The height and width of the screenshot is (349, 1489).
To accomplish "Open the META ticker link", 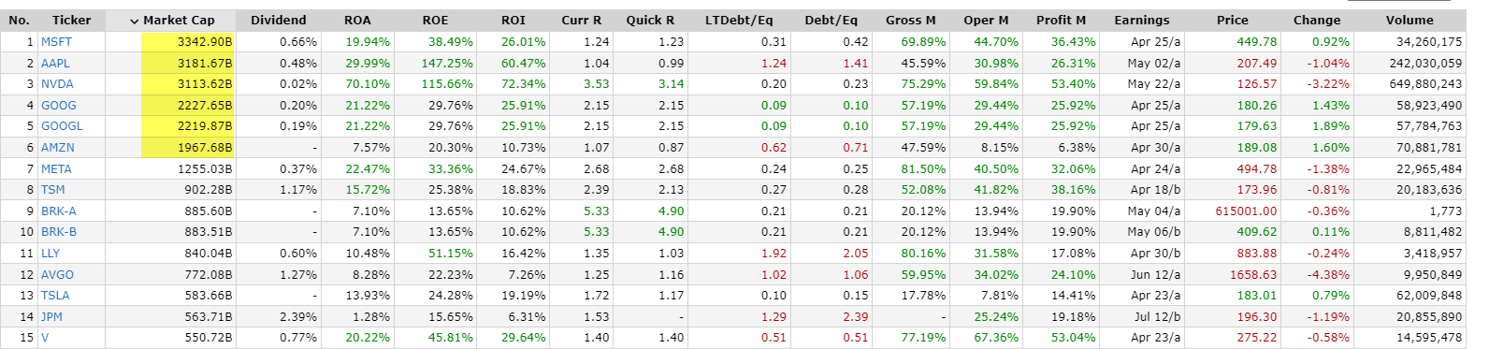I will (x=56, y=169).
